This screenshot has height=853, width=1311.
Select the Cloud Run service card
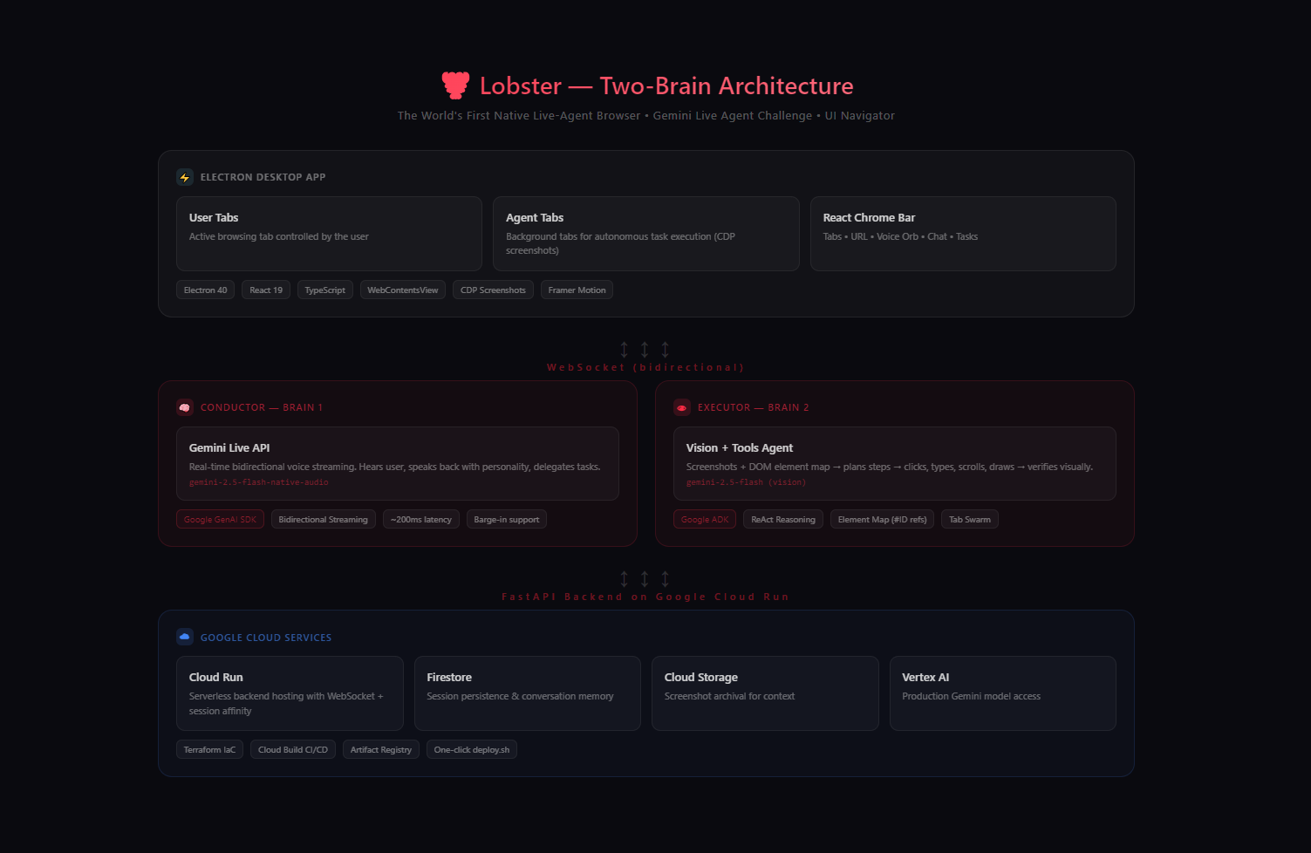290,693
